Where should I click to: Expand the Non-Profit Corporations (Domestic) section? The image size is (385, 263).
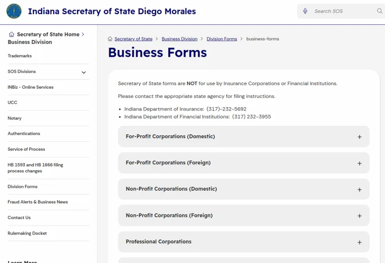click(244, 189)
